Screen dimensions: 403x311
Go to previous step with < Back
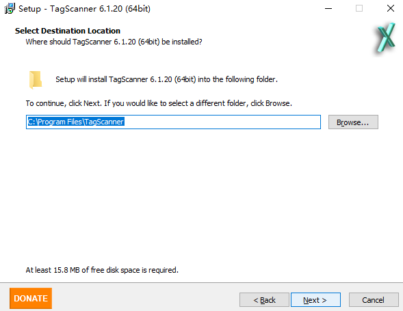pyautogui.click(x=264, y=299)
